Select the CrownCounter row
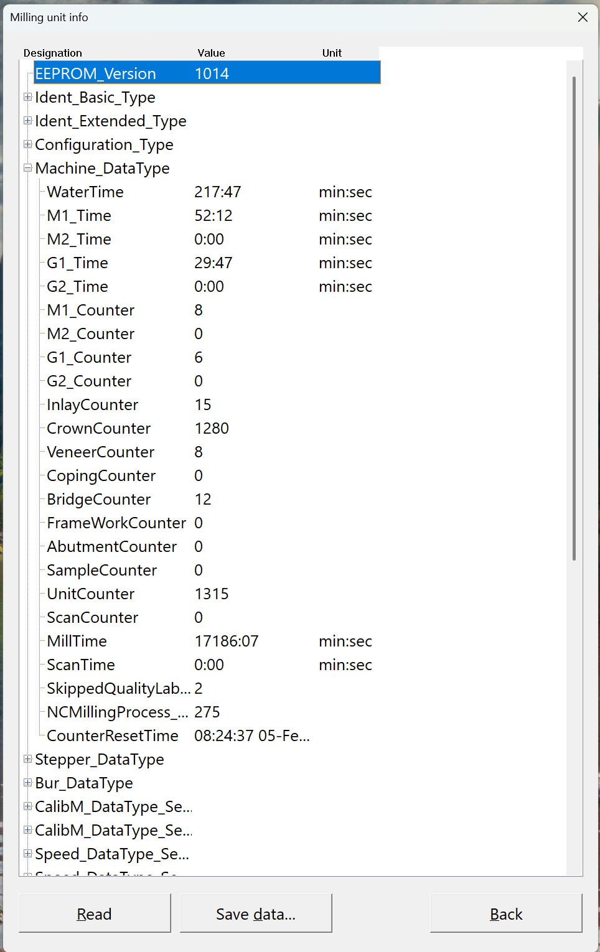The width and height of the screenshot is (600, 952). (98, 428)
